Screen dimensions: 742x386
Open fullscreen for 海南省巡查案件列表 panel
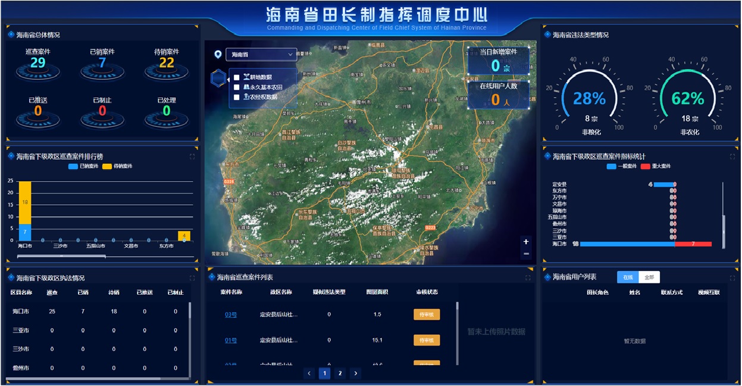coord(528,278)
